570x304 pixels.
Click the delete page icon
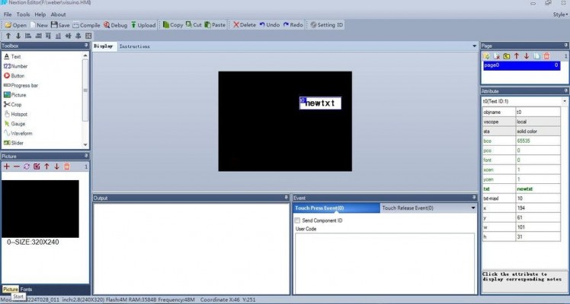[497, 56]
